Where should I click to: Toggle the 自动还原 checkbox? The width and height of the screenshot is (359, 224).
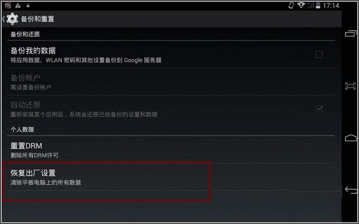tap(319, 109)
